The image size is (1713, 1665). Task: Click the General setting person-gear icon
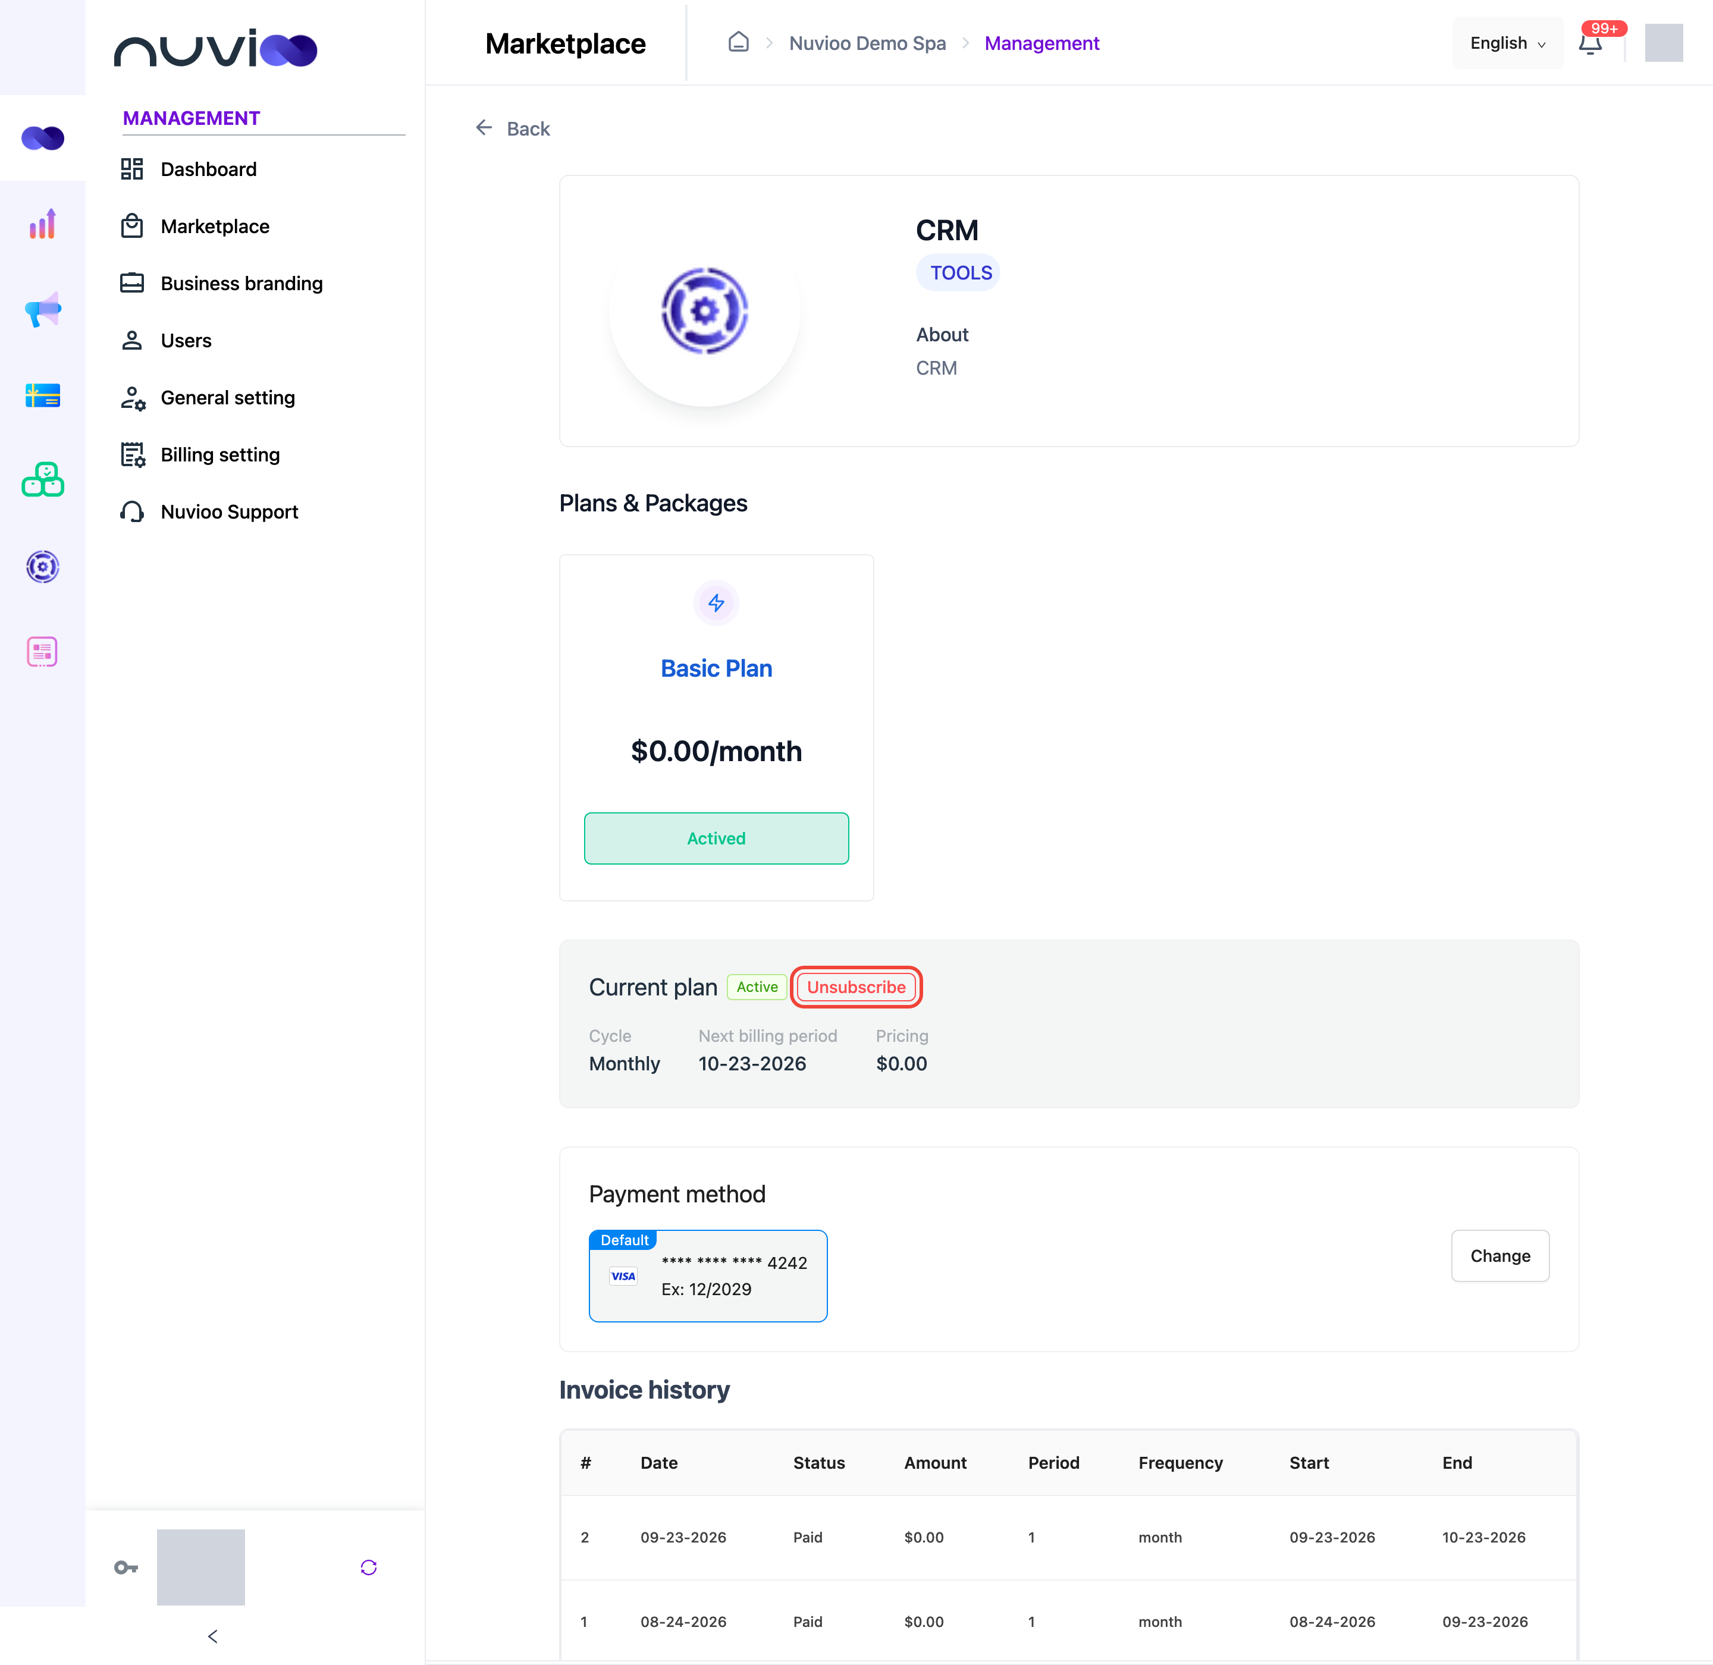click(133, 398)
